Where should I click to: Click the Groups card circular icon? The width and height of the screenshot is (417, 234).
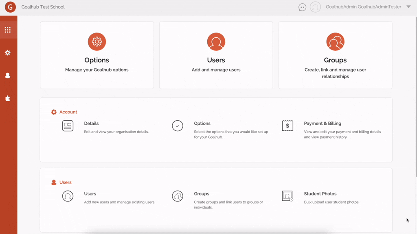(x=335, y=41)
